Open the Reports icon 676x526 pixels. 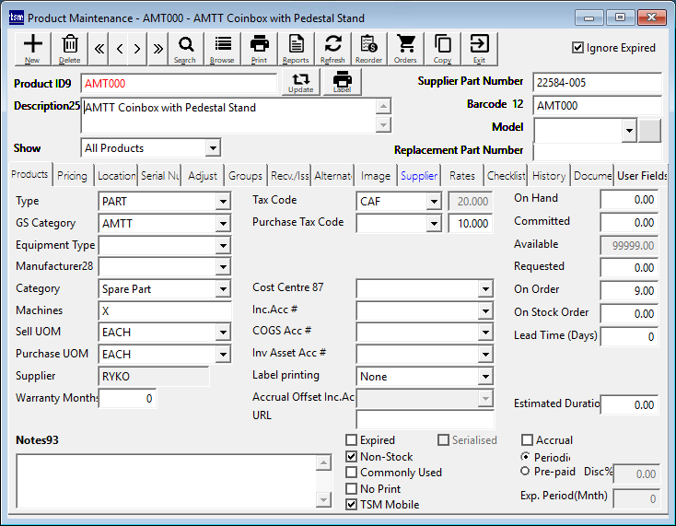tap(296, 48)
